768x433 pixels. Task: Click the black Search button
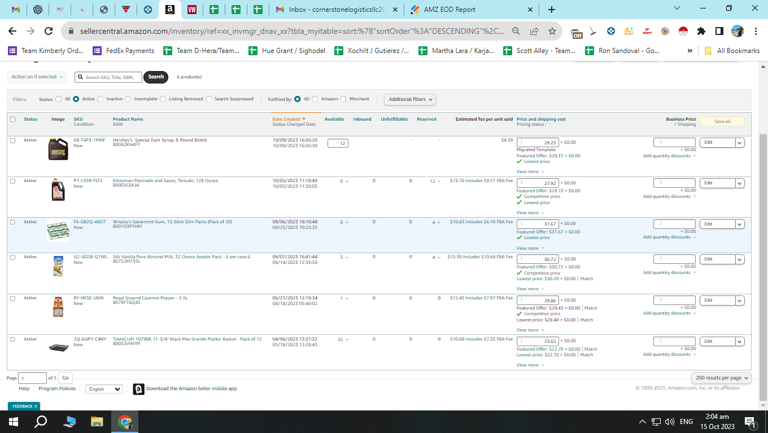tap(156, 77)
